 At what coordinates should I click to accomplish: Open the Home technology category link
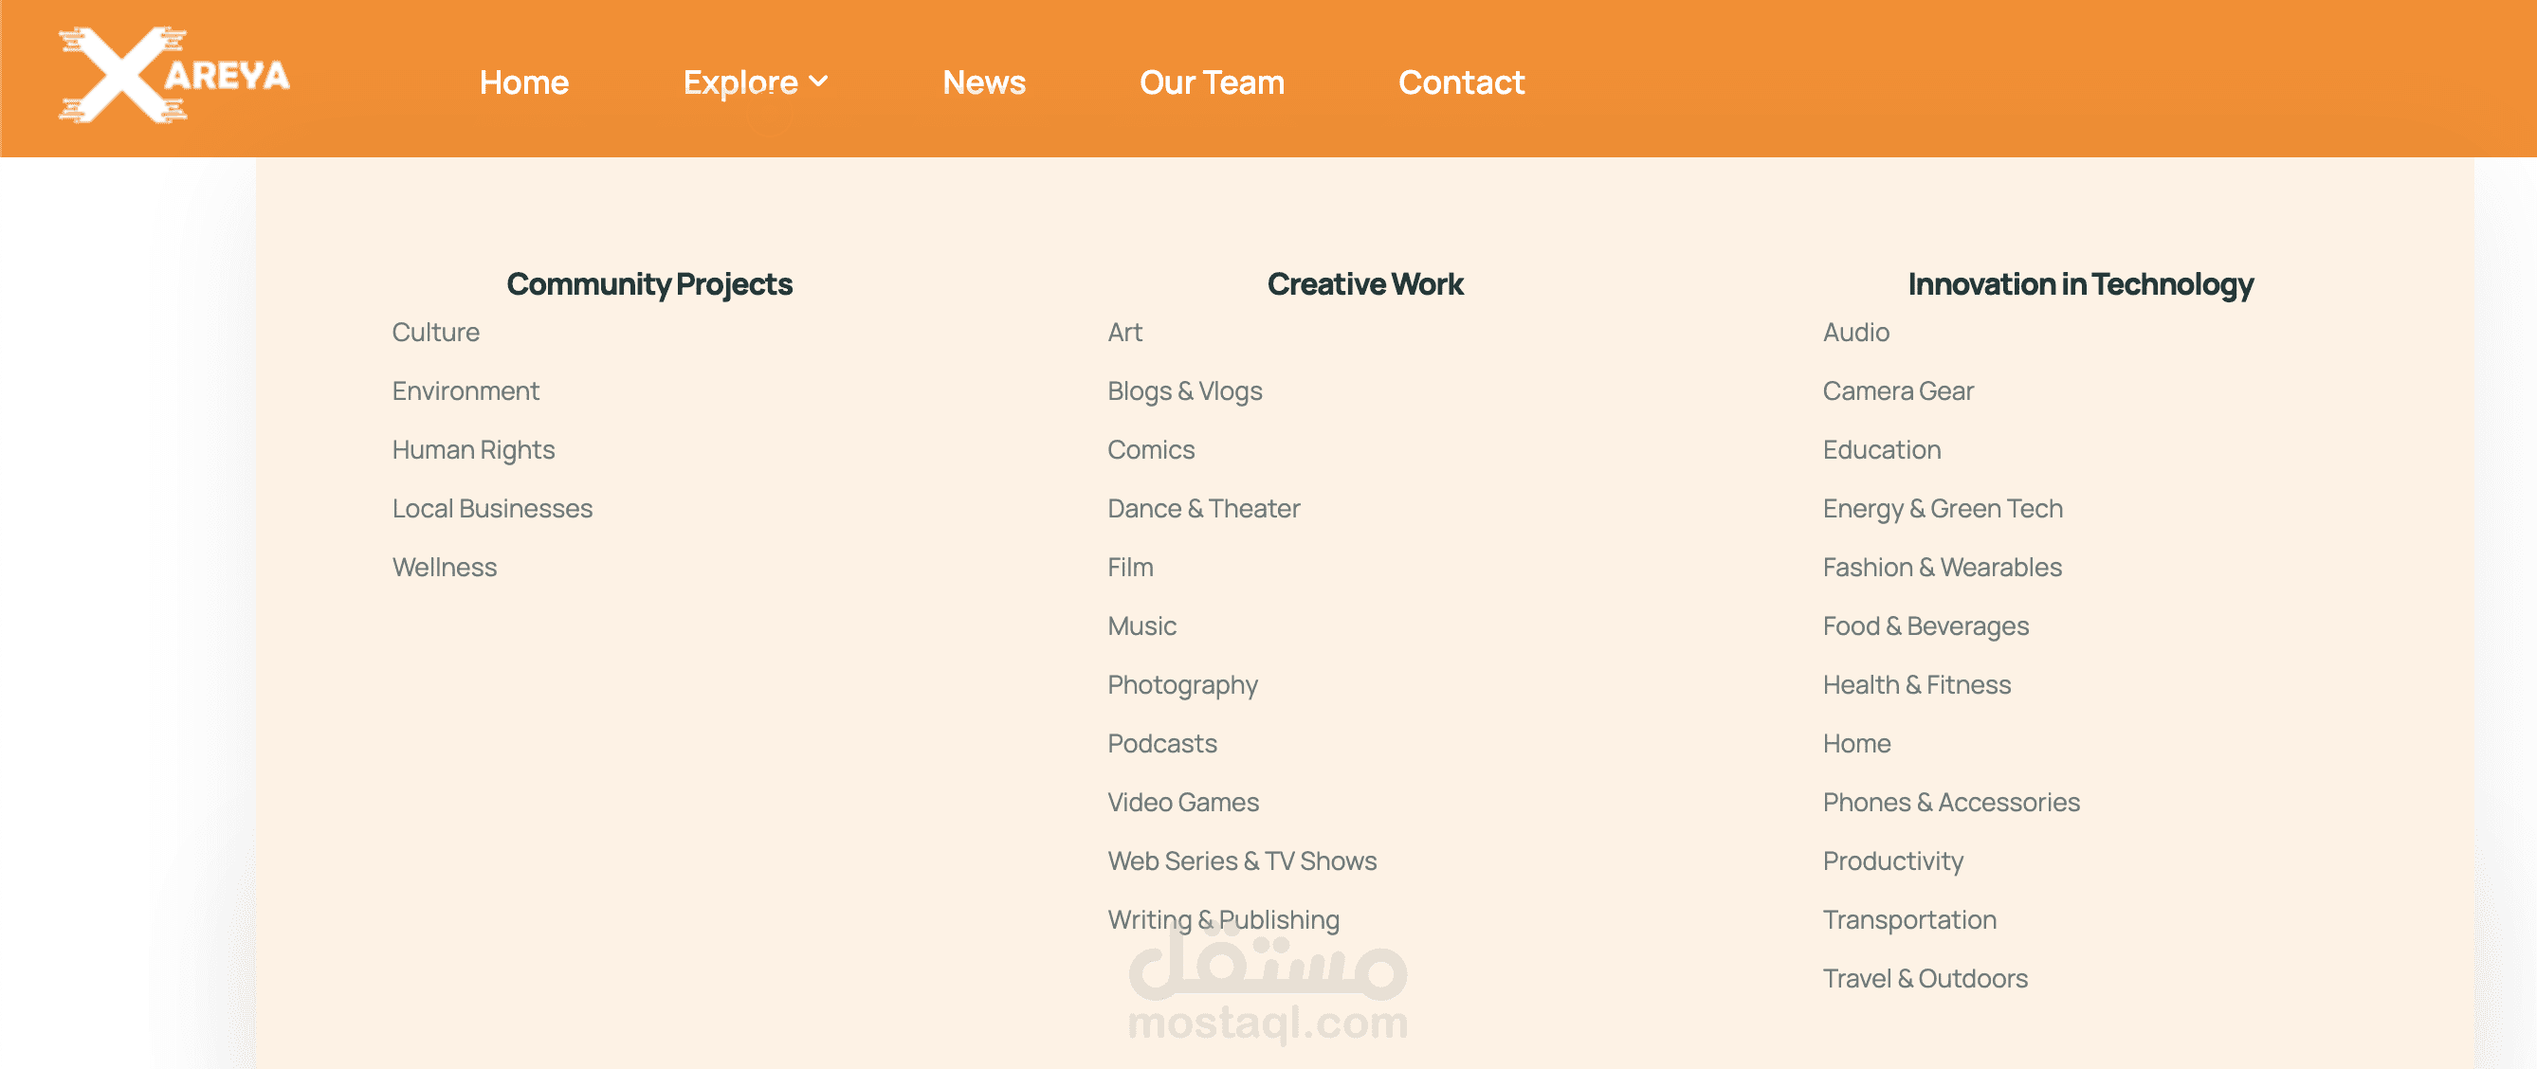1856,743
